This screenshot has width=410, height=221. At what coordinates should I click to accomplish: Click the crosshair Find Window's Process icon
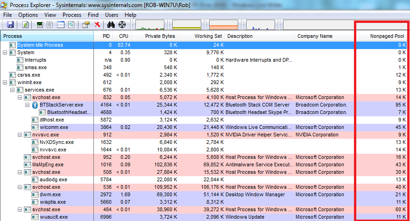pyautogui.click(x=122, y=24)
